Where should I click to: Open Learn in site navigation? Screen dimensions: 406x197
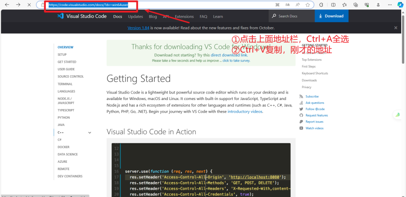coord(218,16)
